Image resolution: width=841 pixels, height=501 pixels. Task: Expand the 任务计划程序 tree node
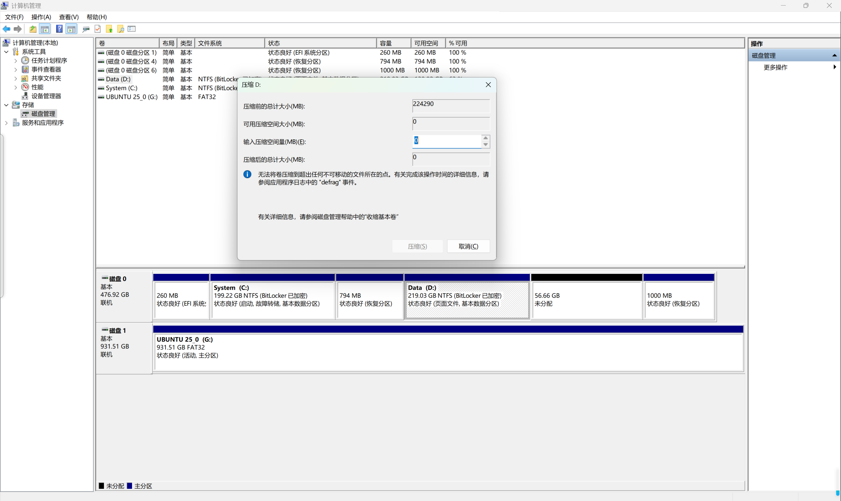tap(15, 61)
